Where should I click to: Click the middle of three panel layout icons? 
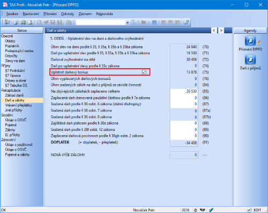pos(170,23)
